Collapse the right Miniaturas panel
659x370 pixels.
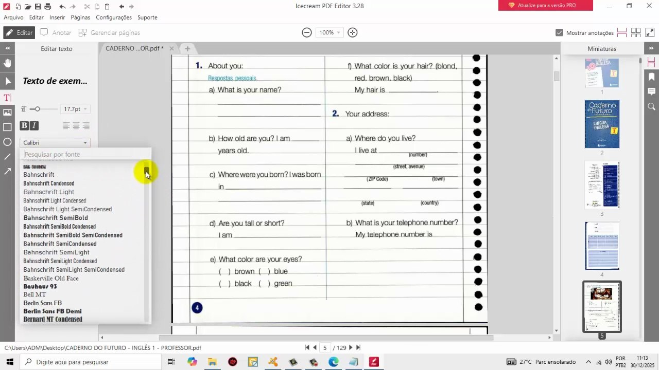(x=651, y=48)
